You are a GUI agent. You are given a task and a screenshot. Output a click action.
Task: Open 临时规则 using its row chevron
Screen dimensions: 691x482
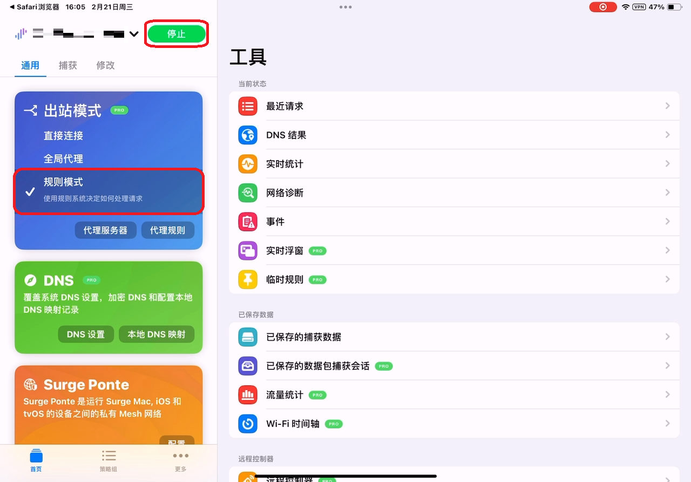point(668,279)
